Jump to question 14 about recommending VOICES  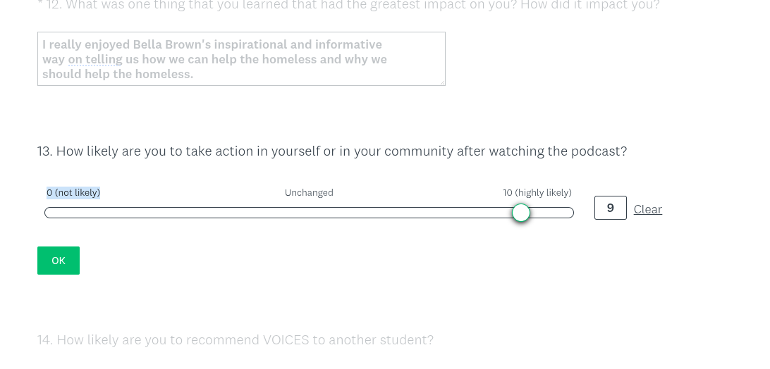[236, 340]
